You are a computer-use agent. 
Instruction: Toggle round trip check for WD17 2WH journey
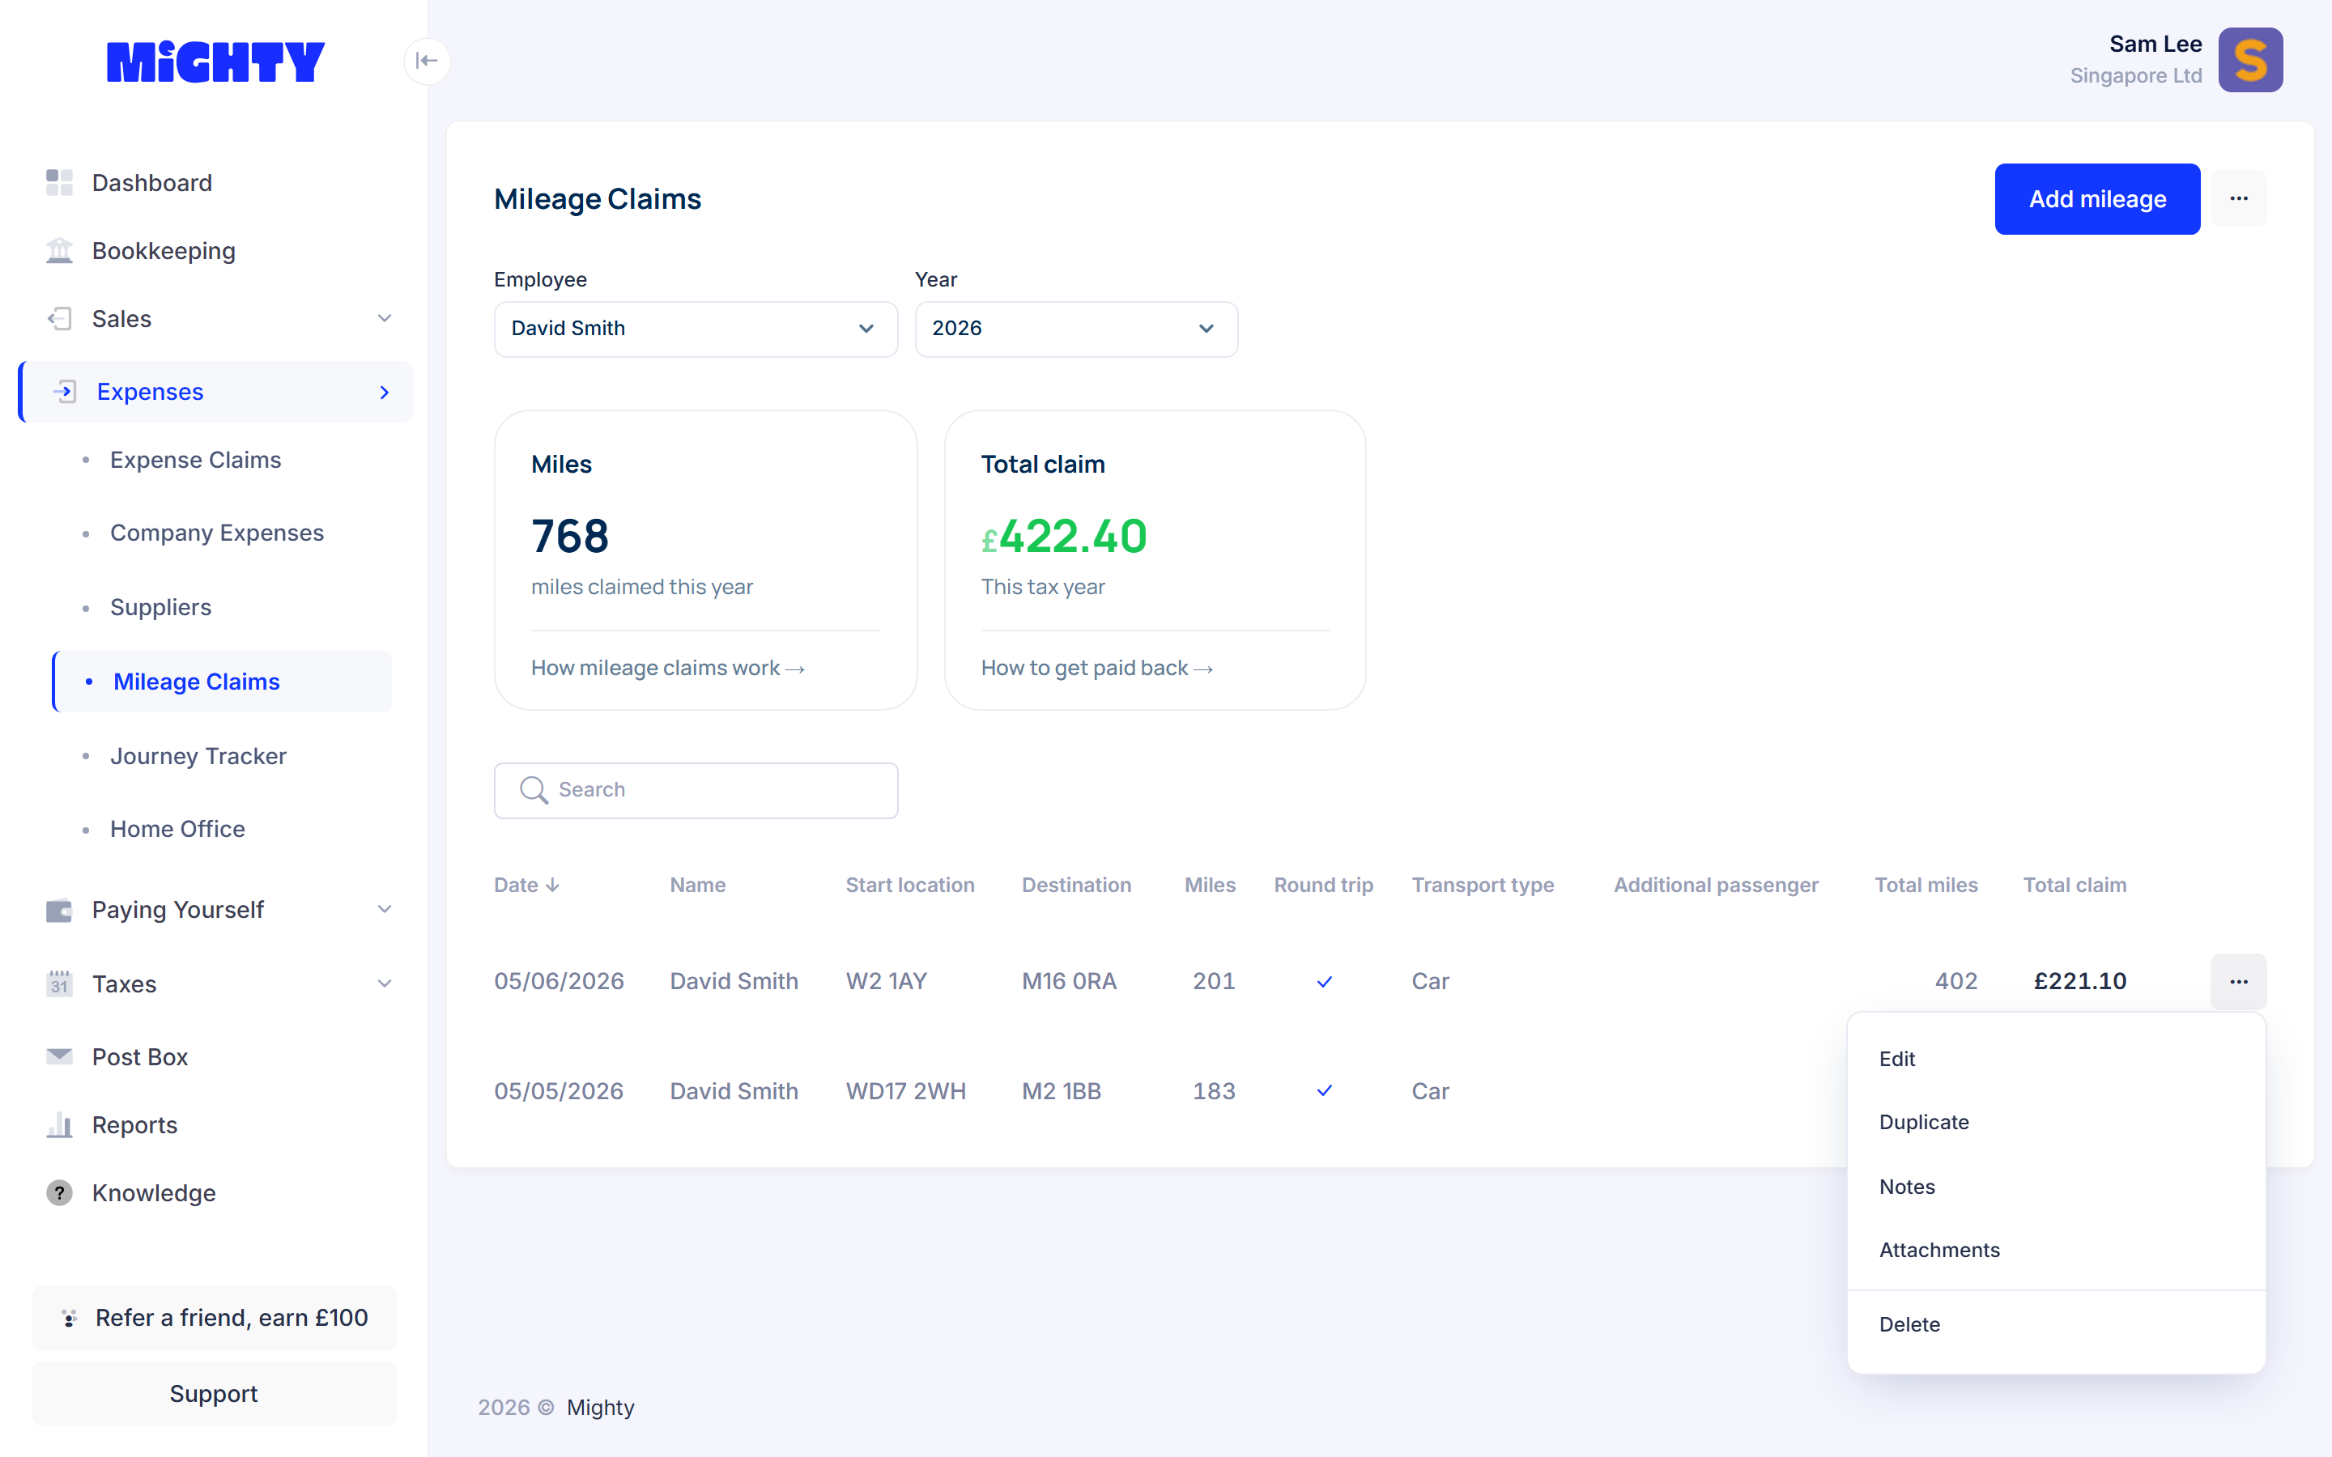[x=1324, y=1090]
